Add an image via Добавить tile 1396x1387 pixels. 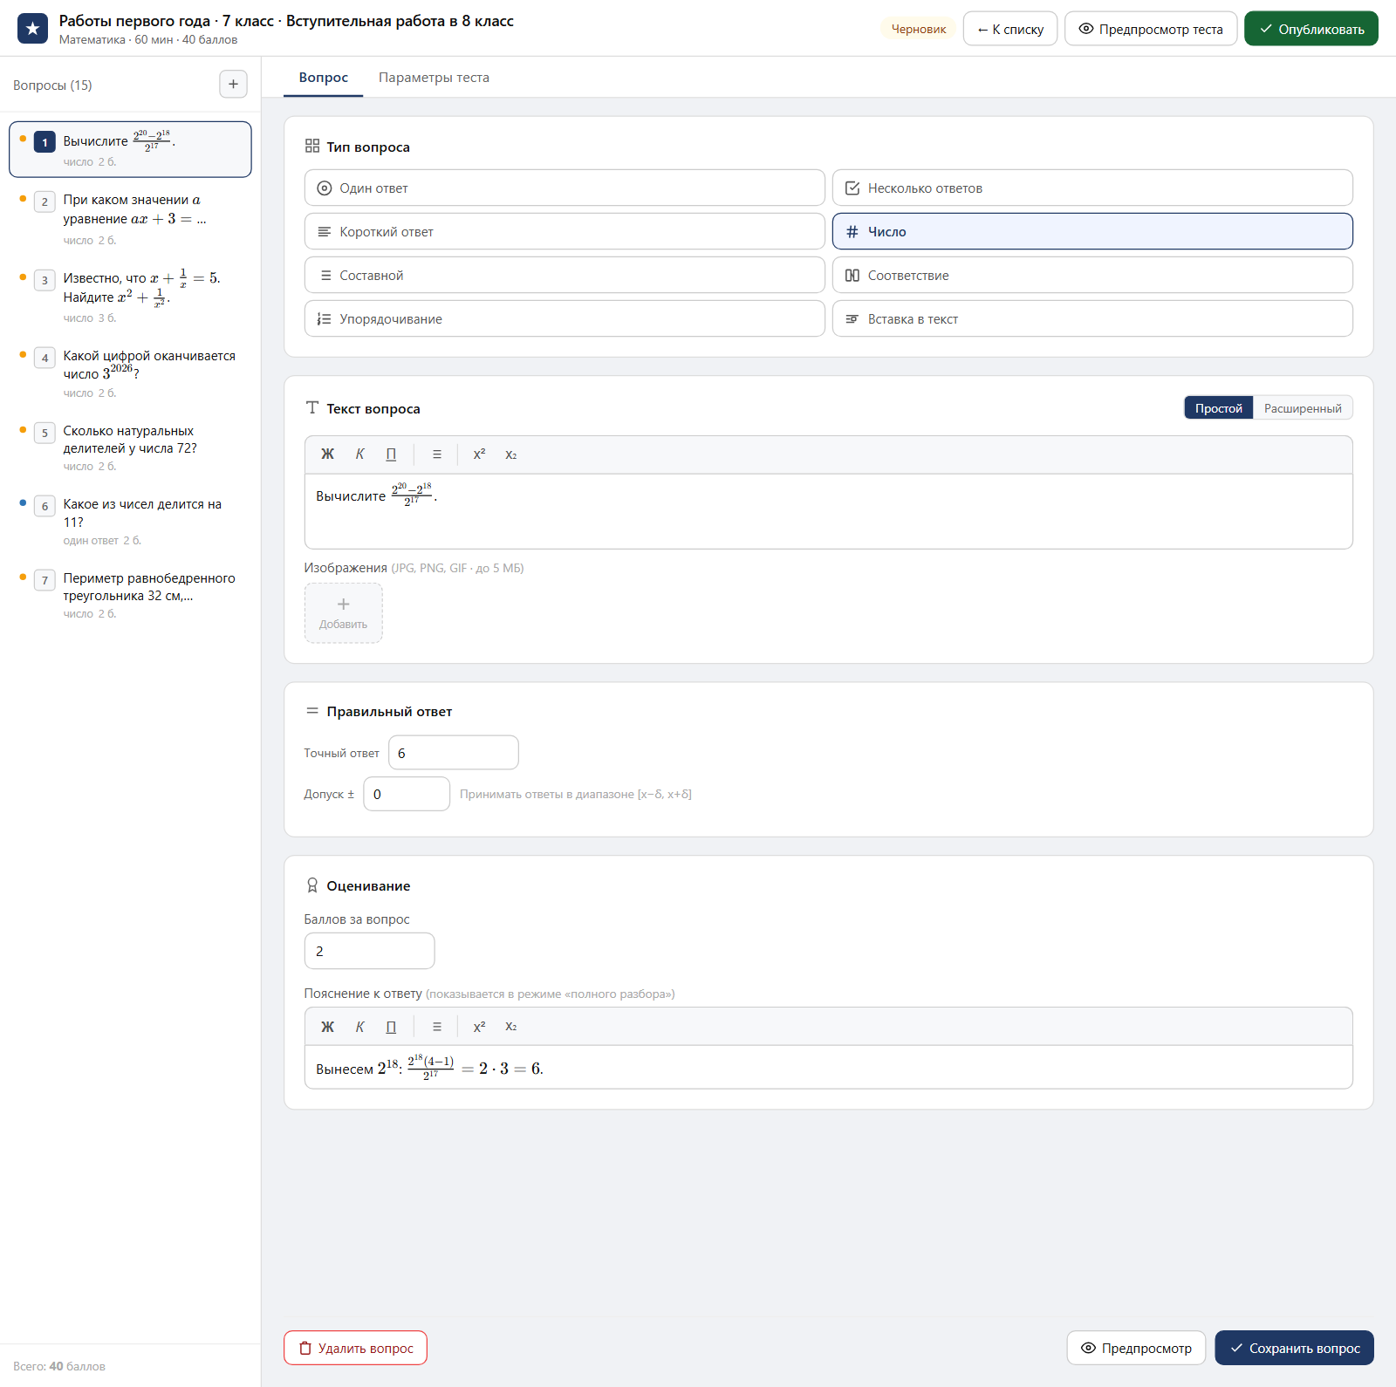point(344,613)
